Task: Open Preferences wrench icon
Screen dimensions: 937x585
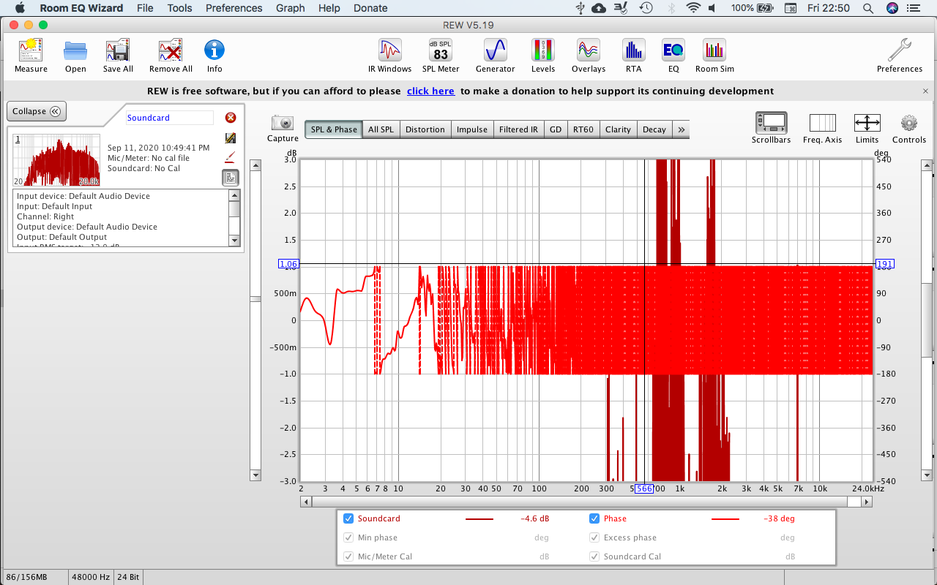Action: point(900,56)
